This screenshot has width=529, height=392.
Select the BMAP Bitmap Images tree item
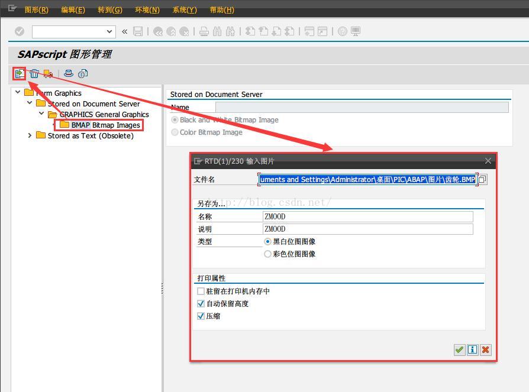[x=105, y=125]
